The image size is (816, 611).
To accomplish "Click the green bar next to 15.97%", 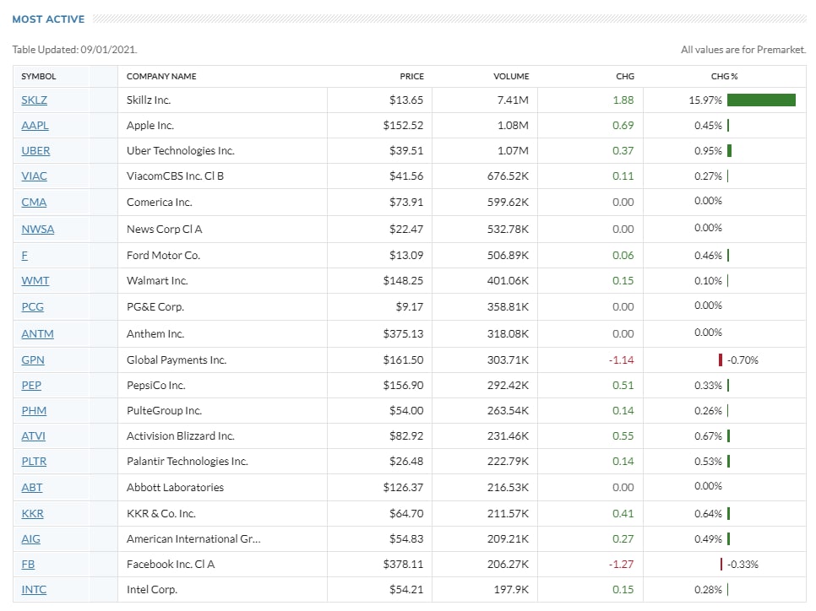I will (x=761, y=100).
